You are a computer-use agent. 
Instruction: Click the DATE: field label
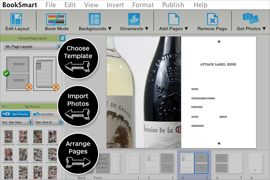195,117
